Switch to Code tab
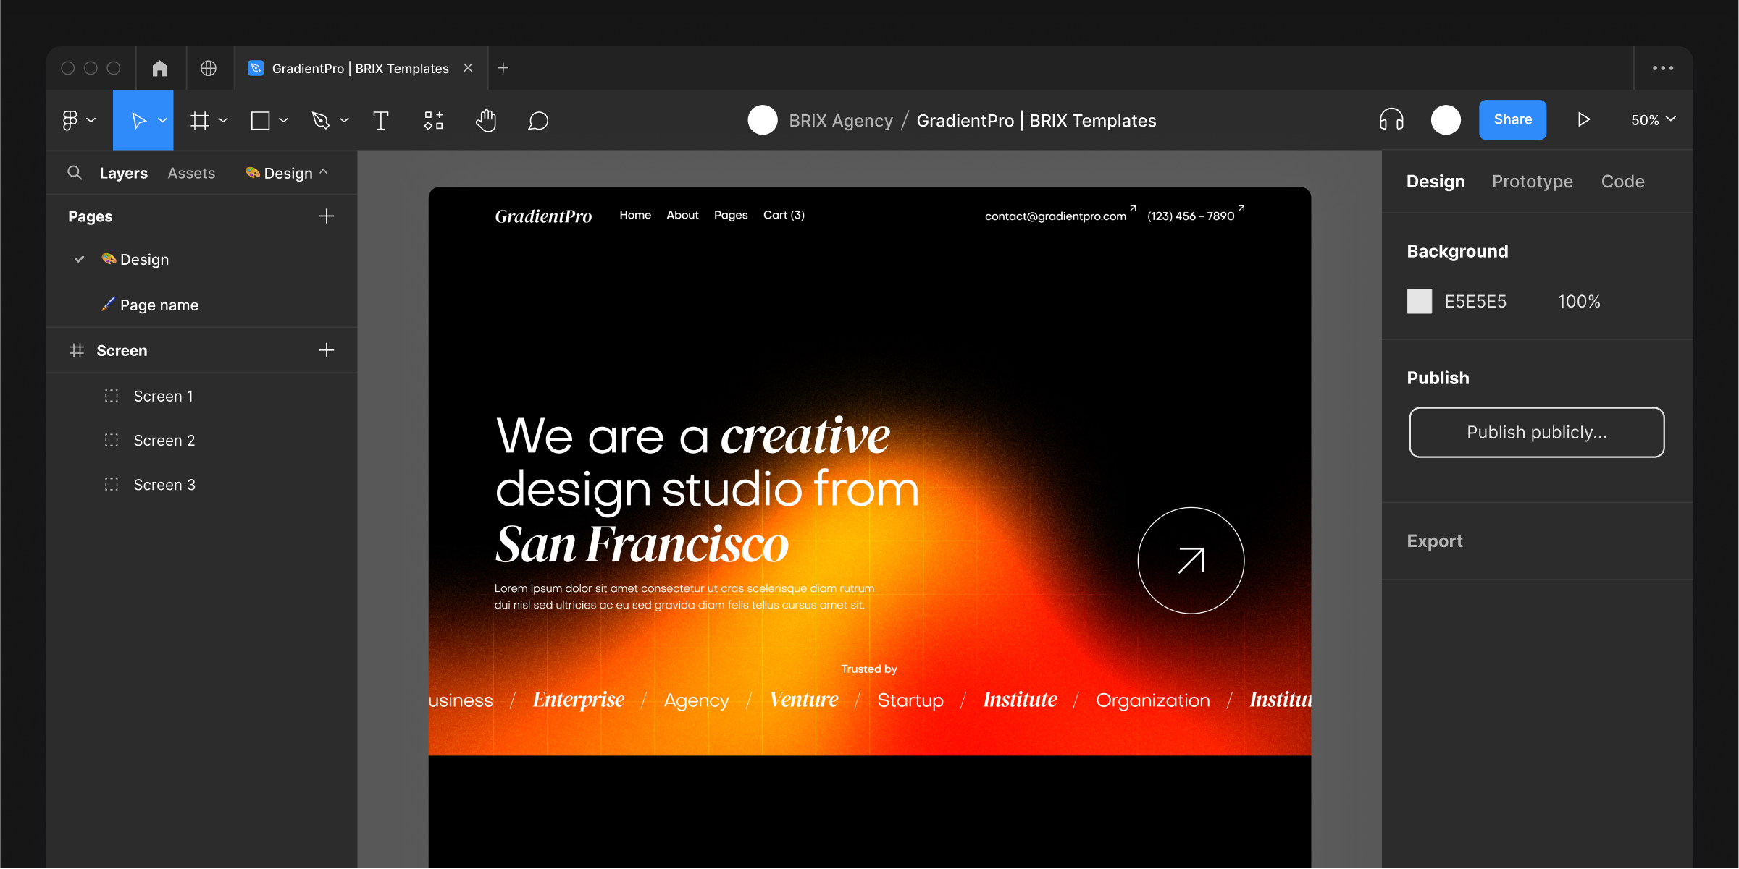This screenshot has width=1739, height=869. [x=1622, y=179]
